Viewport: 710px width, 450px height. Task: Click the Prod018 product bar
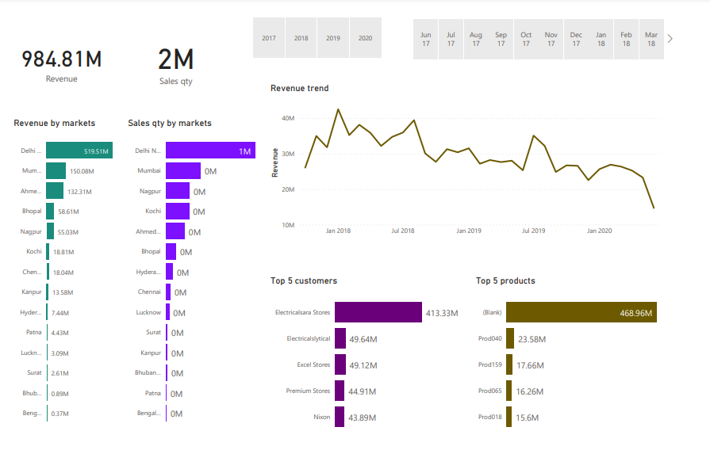pos(509,417)
